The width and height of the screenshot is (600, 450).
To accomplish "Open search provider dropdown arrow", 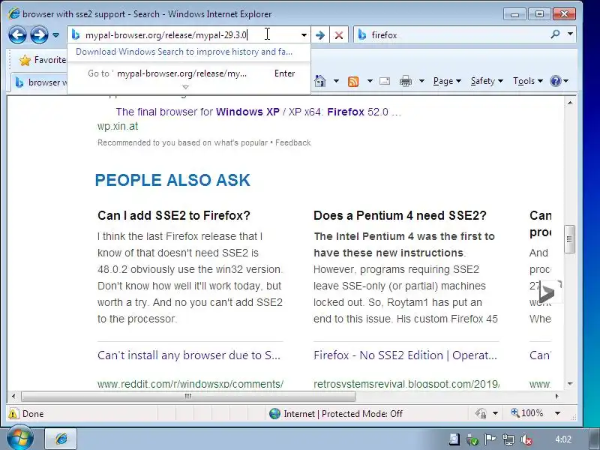I will (570, 34).
